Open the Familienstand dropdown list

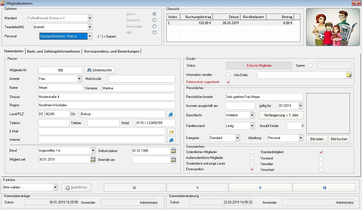252,126
